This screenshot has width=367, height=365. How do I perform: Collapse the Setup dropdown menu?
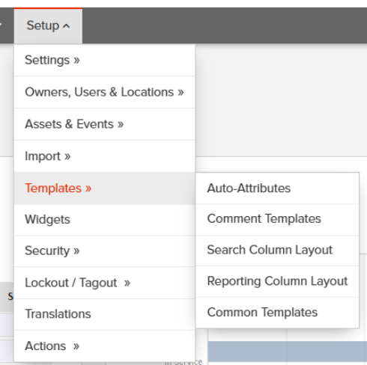point(48,25)
